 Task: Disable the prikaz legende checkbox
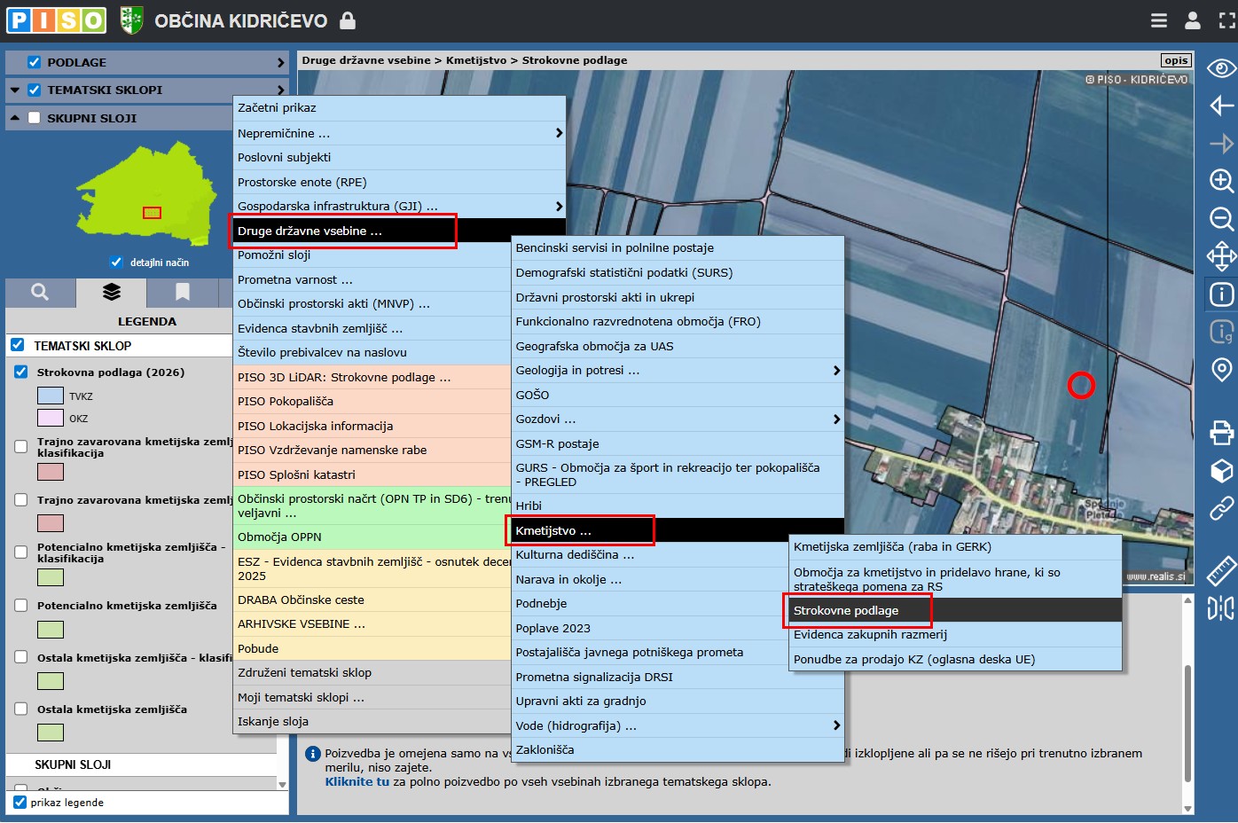coord(20,803)
